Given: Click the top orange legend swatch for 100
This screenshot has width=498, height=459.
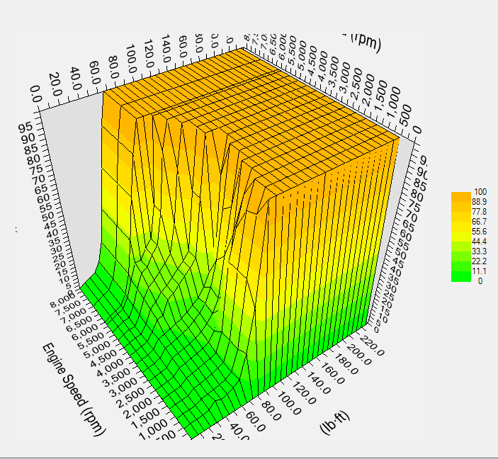Looking at the screenshot, I should (461, 197).
